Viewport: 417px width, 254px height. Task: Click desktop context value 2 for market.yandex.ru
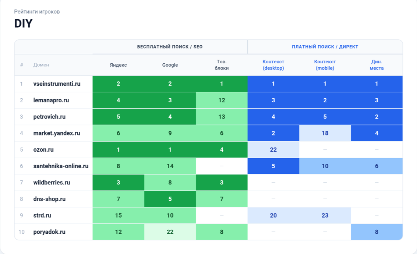click(273, 133)
